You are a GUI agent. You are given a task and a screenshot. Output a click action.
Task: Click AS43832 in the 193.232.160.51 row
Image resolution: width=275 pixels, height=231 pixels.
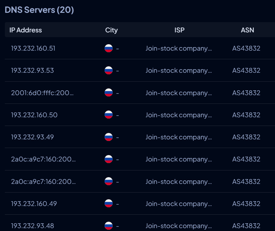tap(246, 48)
